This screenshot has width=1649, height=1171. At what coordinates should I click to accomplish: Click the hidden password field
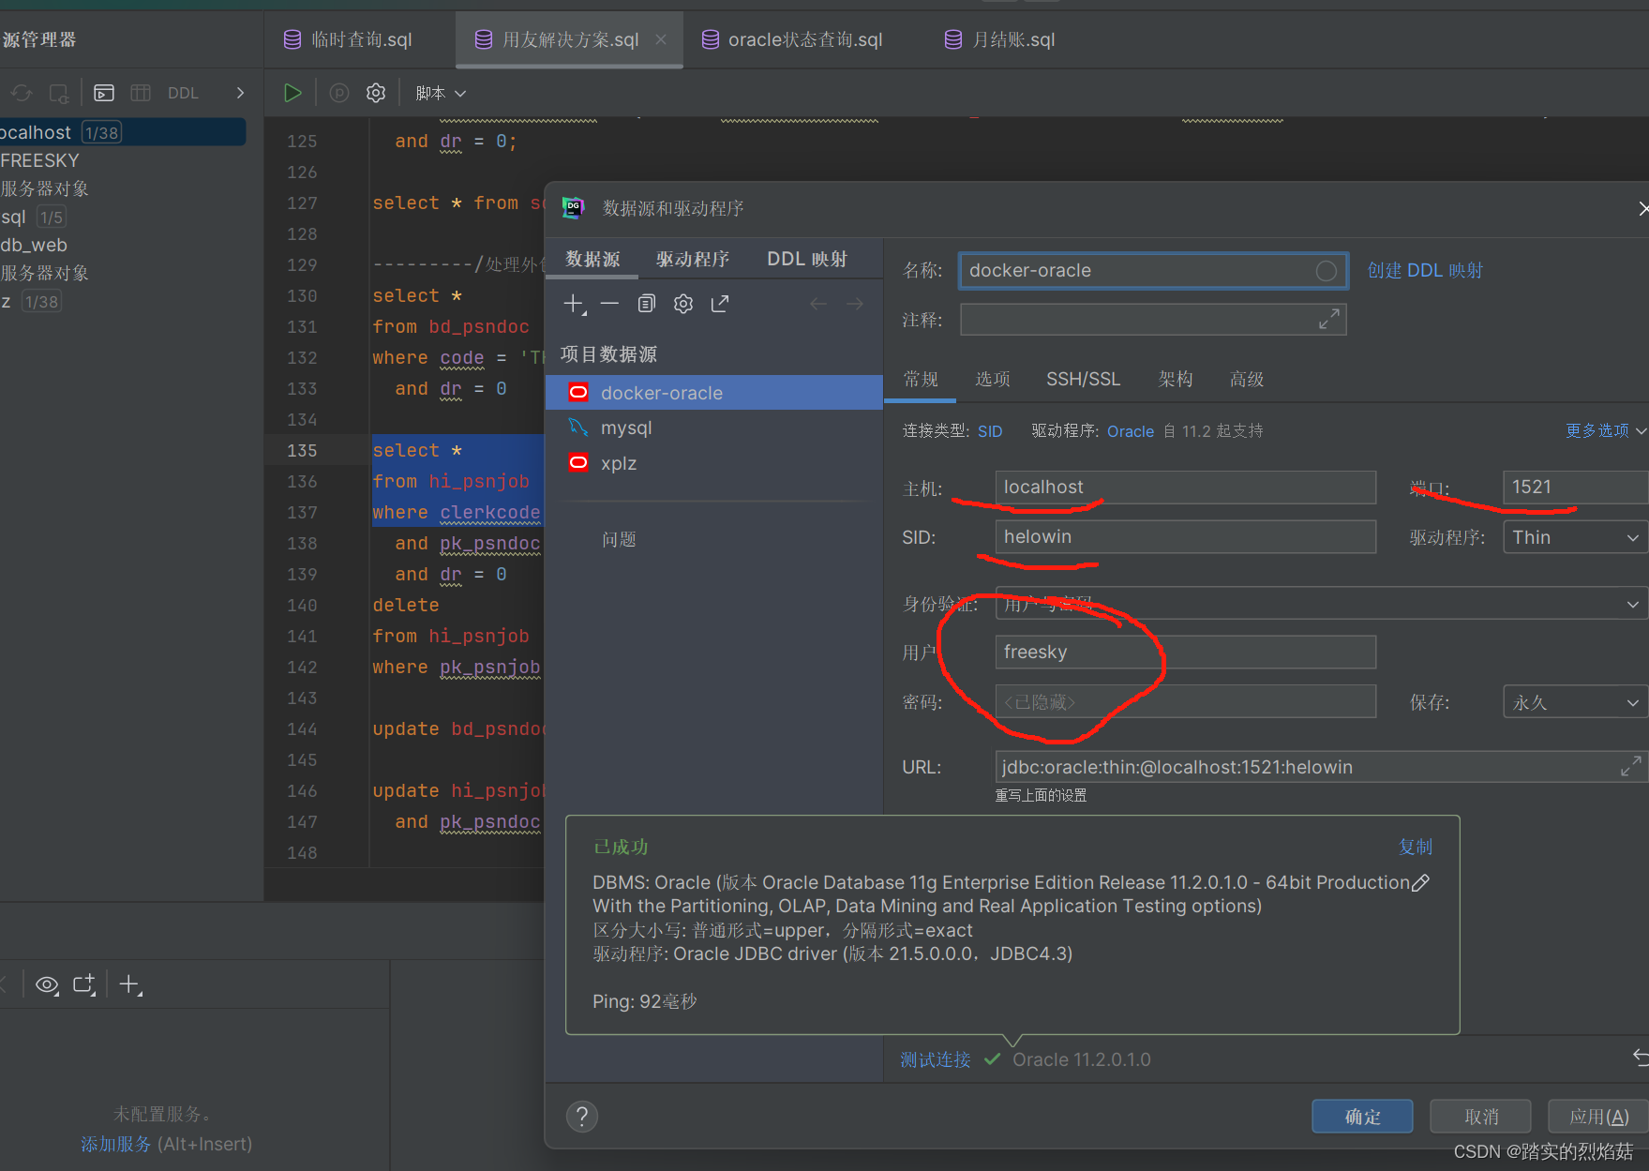[x=1185, y=701]
